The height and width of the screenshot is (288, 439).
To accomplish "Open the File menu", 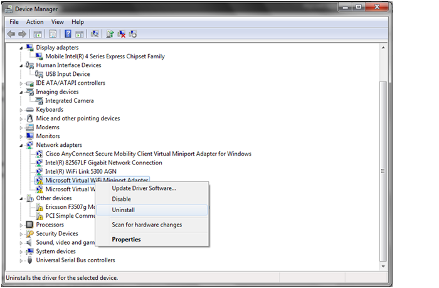I will pyautogui.click(x=14, y=22).
